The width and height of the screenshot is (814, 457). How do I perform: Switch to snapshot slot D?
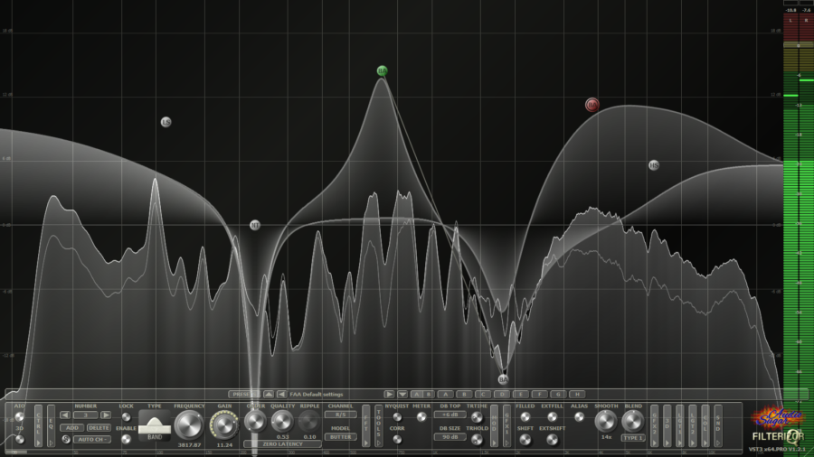502,395
